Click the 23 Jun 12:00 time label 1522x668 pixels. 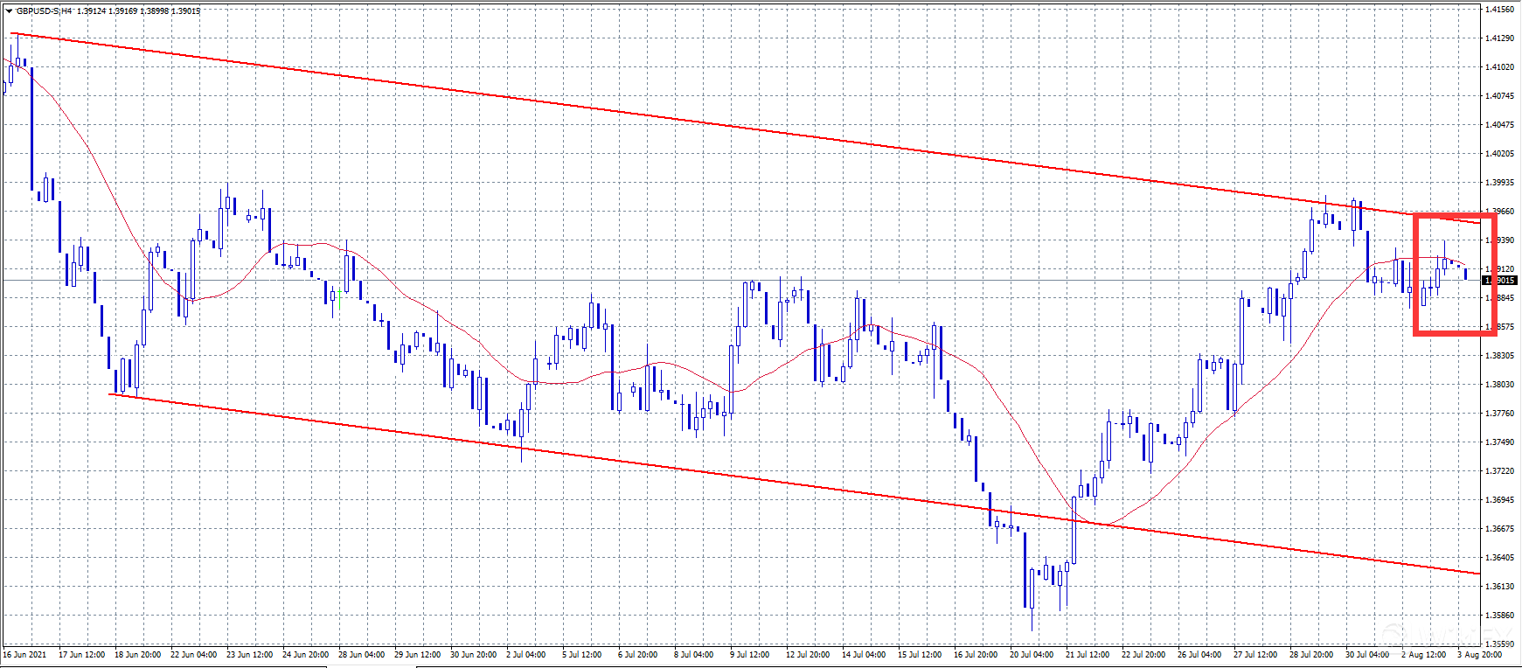pyautogui.click(x=249, y=654)
